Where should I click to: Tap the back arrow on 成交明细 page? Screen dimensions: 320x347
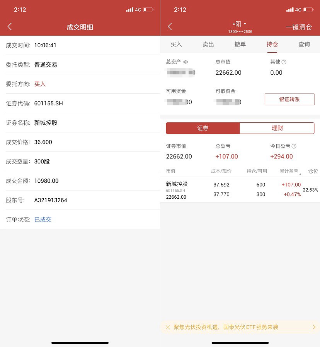9,27
